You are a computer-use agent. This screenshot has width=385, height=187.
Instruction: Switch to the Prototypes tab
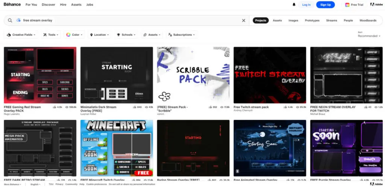point(312,21)
